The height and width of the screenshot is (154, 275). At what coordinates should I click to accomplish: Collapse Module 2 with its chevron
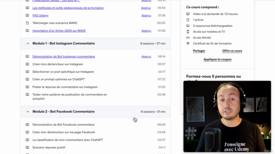pos(27,112)
